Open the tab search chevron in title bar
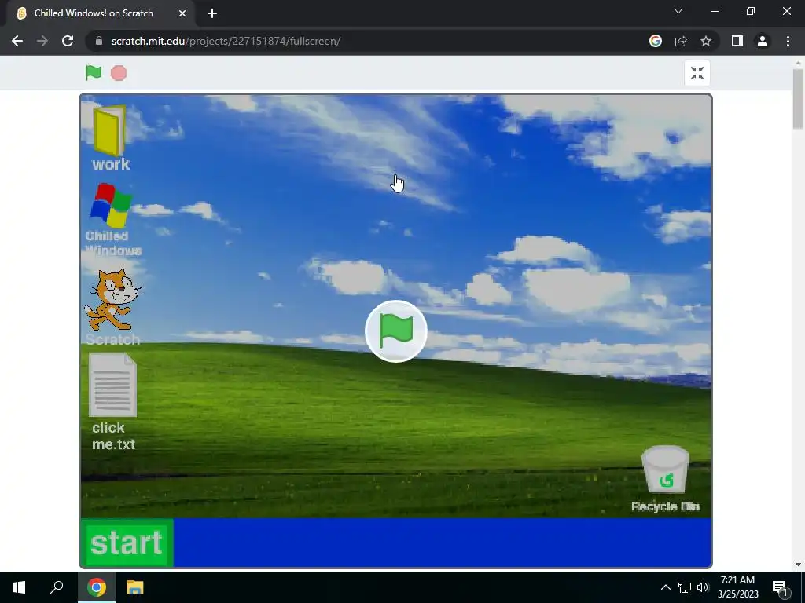The image size is (805, 603). (x=678, y=11)
